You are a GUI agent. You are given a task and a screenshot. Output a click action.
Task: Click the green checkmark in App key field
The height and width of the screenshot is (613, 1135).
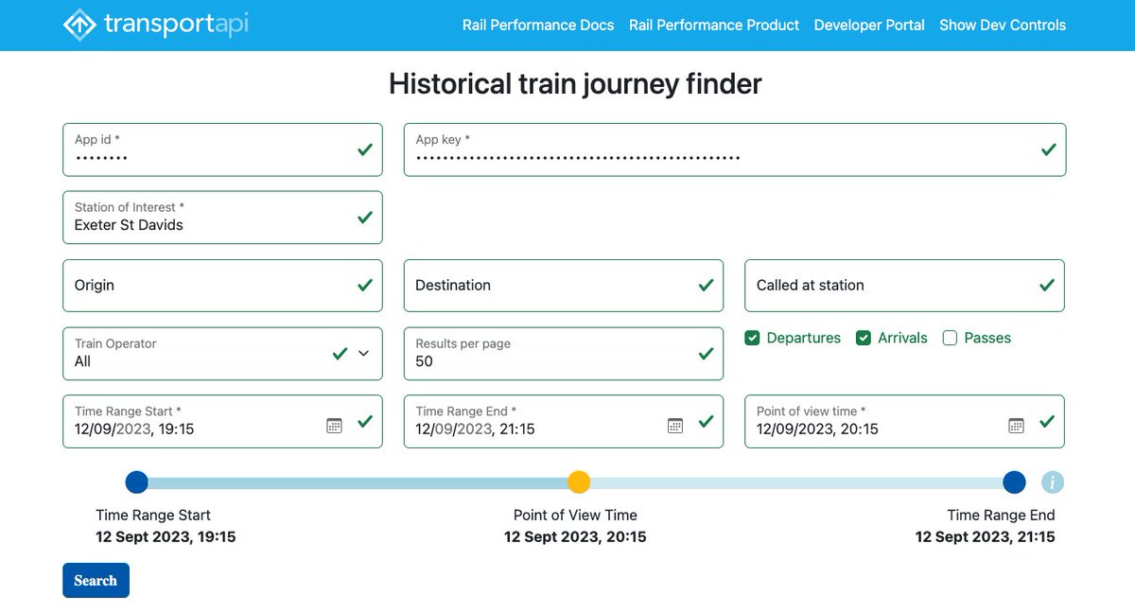pos(1048,149)
